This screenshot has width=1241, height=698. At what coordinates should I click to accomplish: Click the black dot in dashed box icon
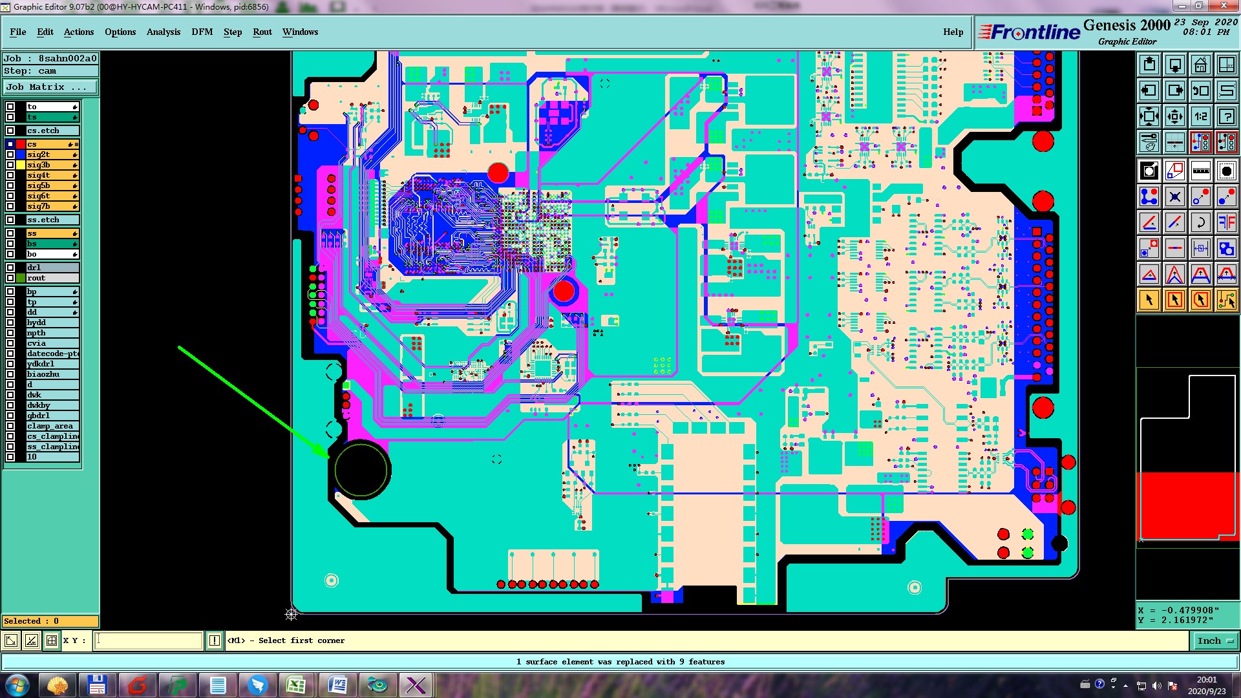1227,171
